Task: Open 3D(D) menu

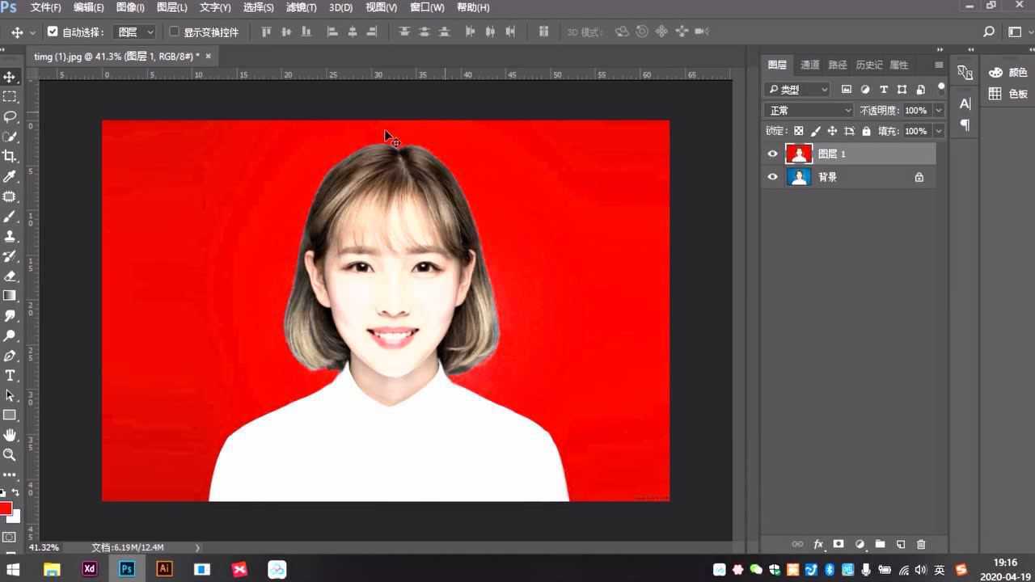Action: (x=340, y=7)
